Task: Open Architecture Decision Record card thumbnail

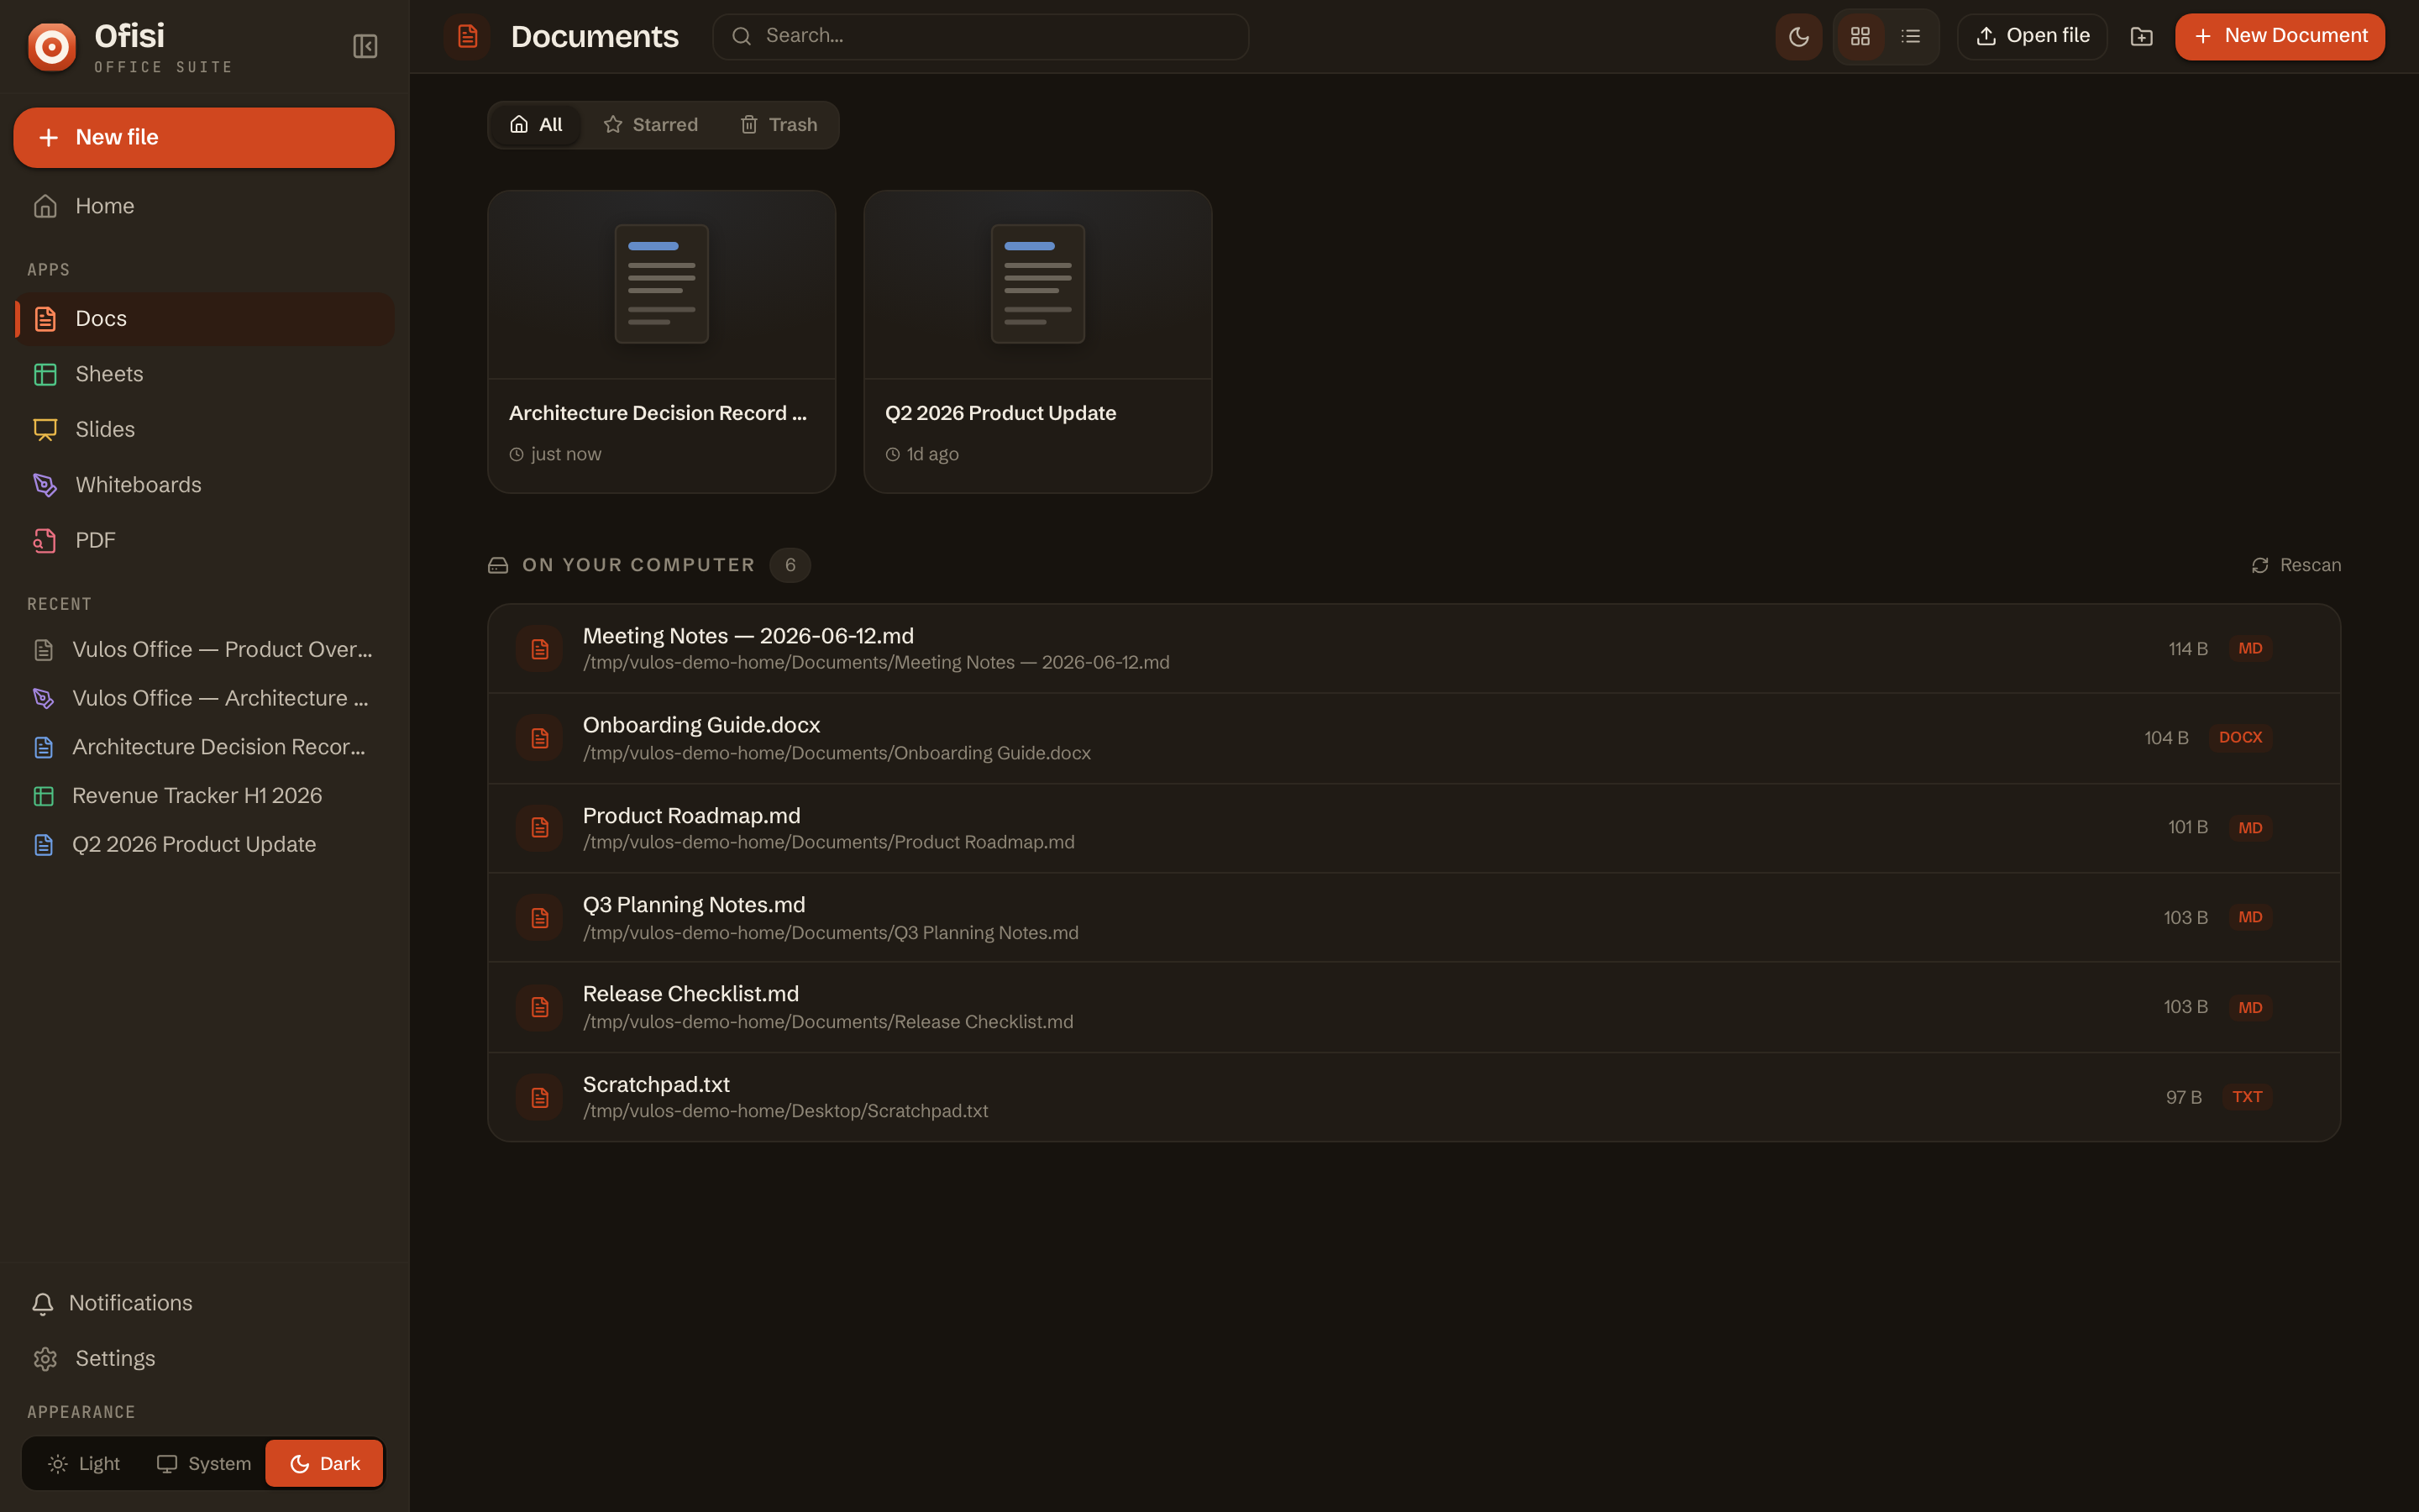Action: tap(662, 284)
